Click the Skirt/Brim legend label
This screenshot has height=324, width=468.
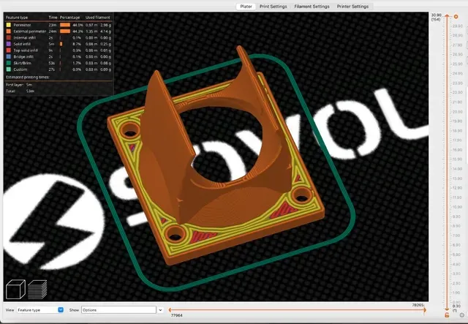[23, 63]
